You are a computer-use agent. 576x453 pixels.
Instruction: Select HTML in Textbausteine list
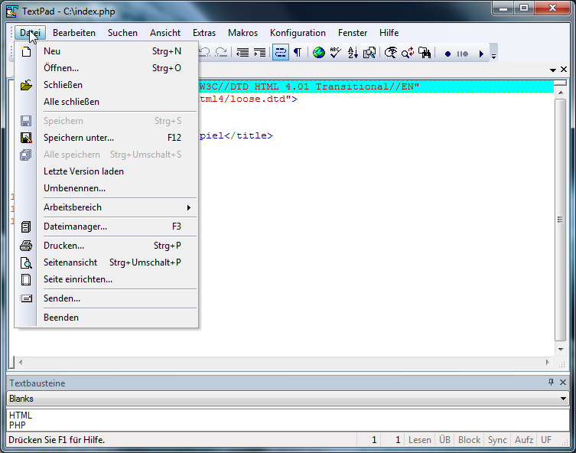tap(21, 416)
